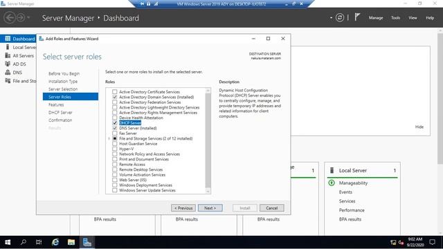Go to the Features step
The height and width of the screenshot is (249, 443).
point(56,104)
